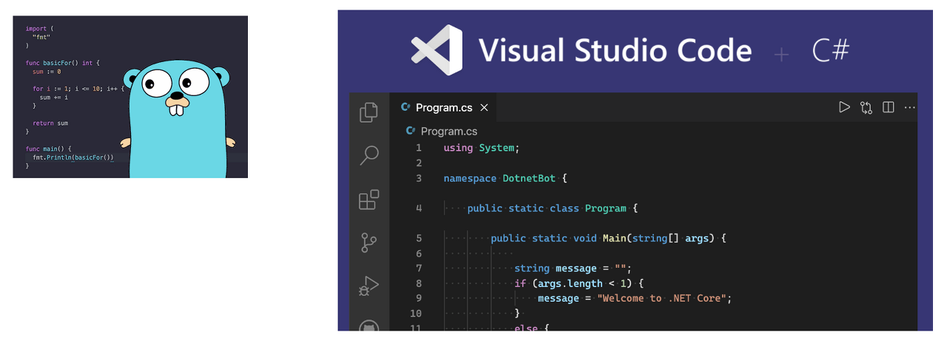Click the "namespace DotnetBot {" line
The width and height of the screenshot is (947, 355).
pyautogui.click(x=505, y=178)
